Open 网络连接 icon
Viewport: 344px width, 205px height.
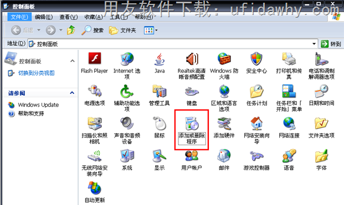coord(289,123)
